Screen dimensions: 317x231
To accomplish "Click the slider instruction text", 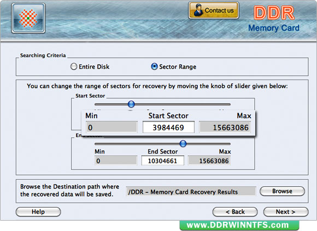I will 157,86.
